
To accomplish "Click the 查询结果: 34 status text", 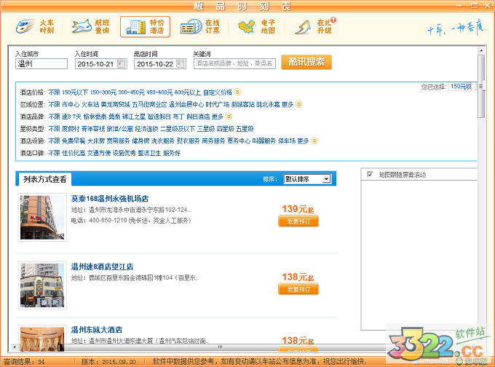I will pyautogui.click(x=24, y=362).
